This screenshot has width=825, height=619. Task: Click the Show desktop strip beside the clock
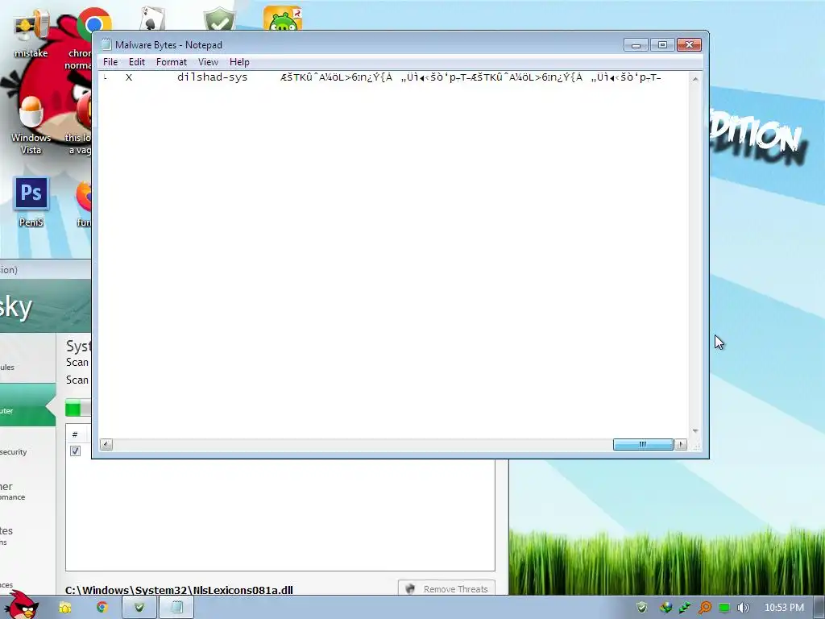click(819, 608)
